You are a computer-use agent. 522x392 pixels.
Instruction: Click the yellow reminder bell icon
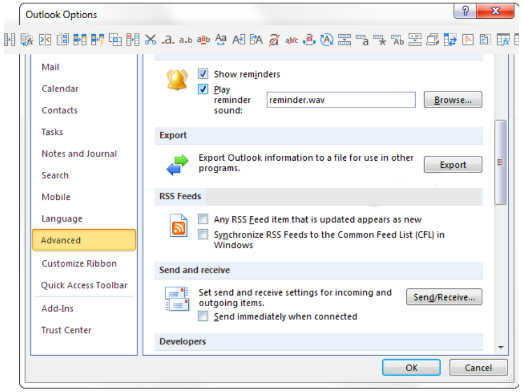pos(177,80)
